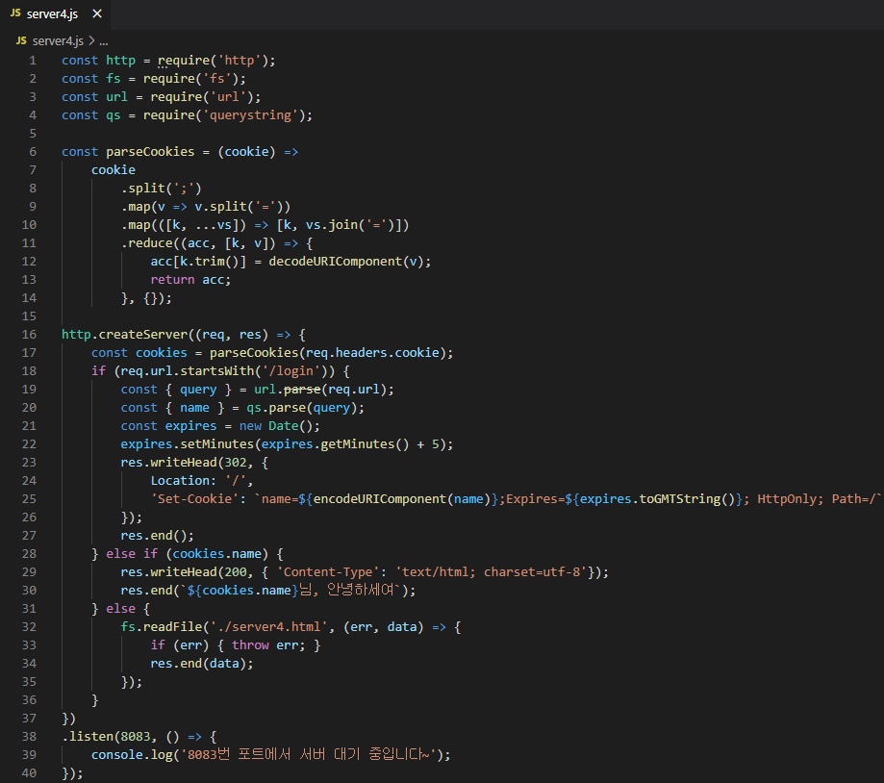Click the 'url' string on line 3
This screenshot has width=884, height=783.
pyautogui.click(x=228, y=97)
